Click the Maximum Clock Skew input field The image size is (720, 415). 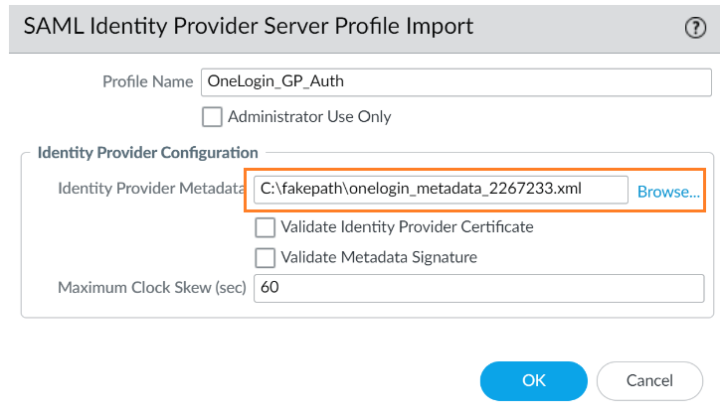481,288
